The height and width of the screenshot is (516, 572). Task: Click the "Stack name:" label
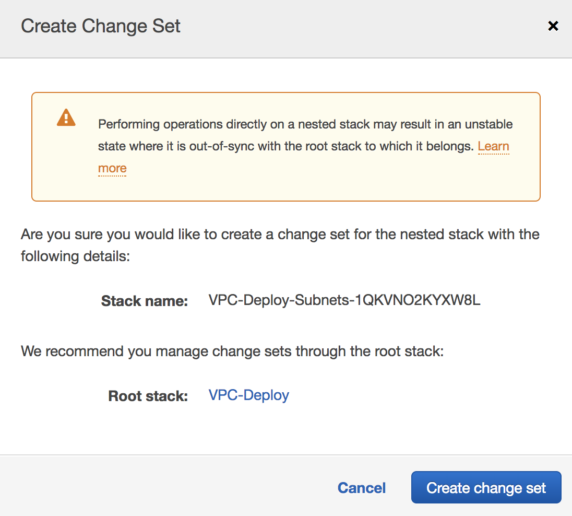(144, 301)
